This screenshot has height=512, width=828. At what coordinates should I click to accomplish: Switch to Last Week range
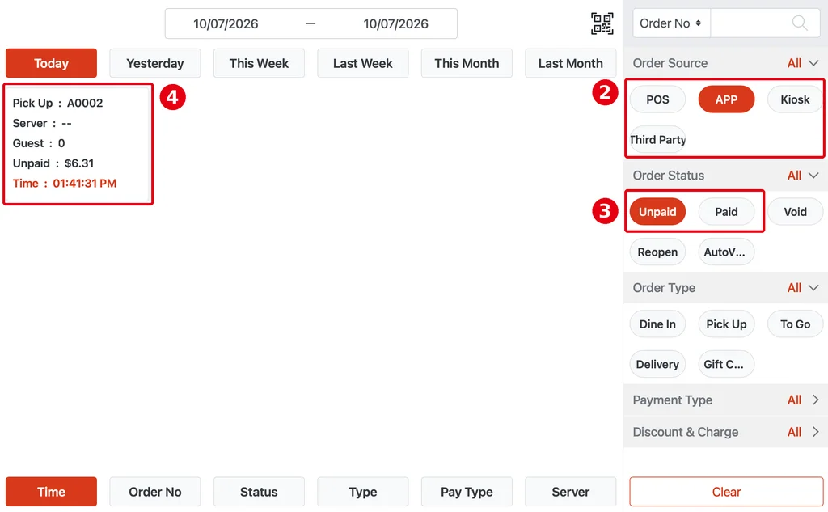point(363,63)
